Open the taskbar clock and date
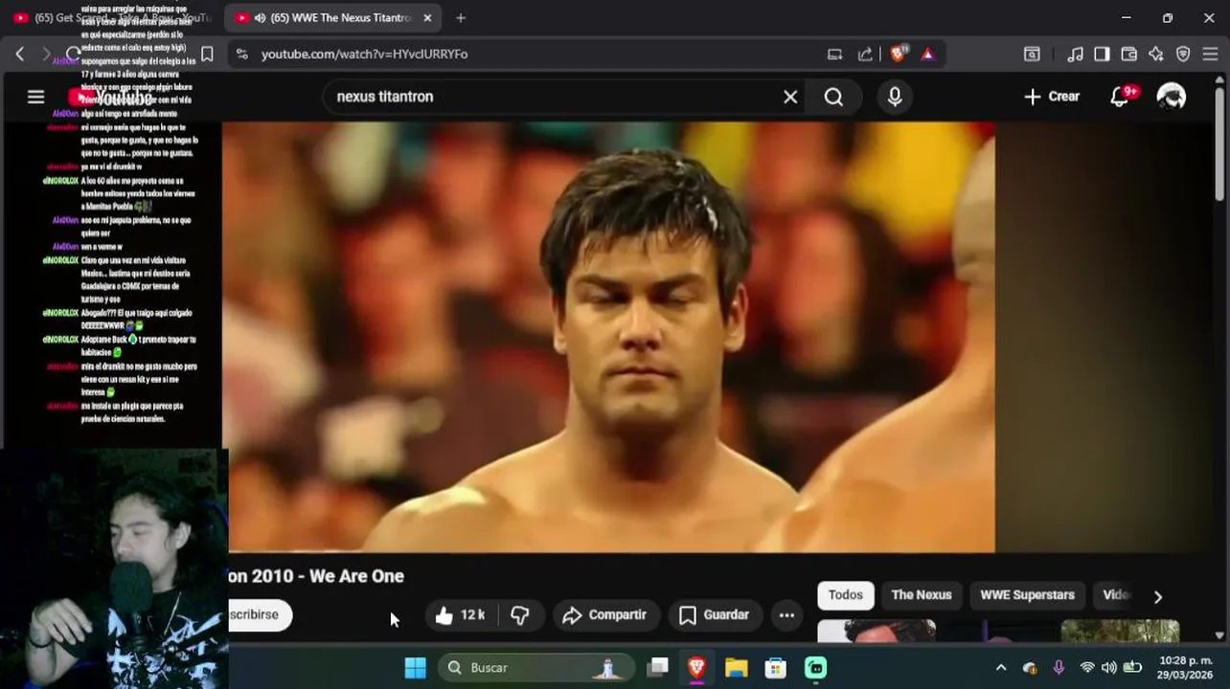This screenshot has width=1230, height=689. (1185, 668)
